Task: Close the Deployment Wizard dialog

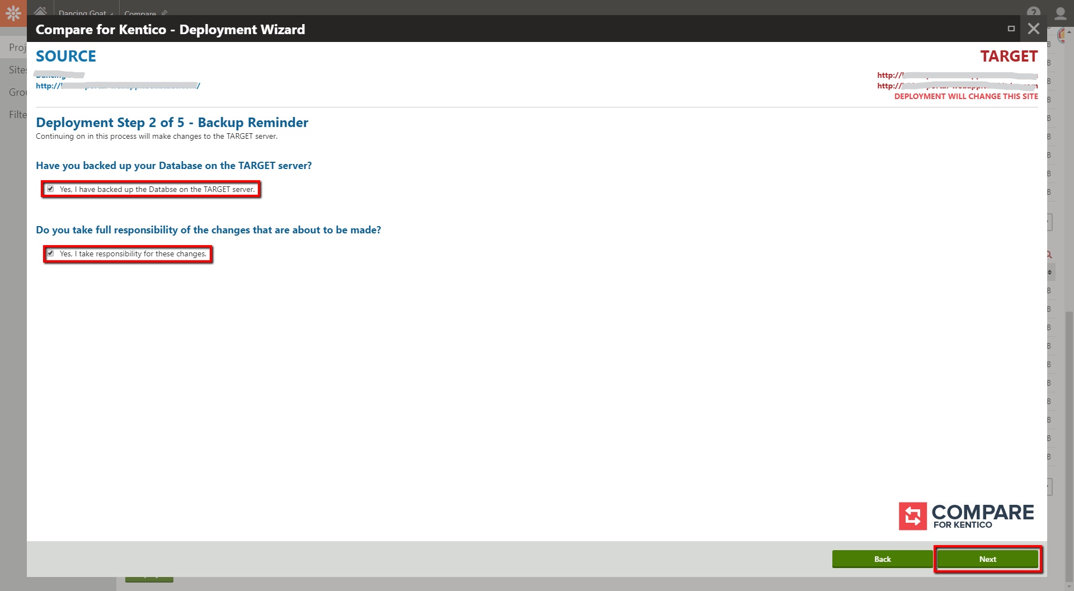Action: point(1033,29)
